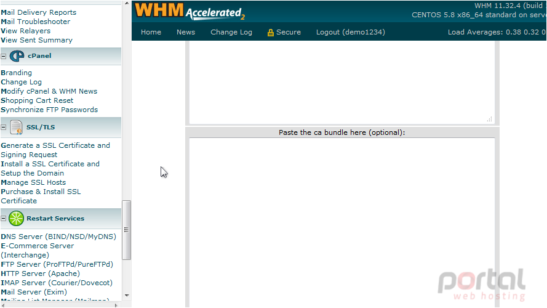Open Change Log in sidebar
547x308 pixels.
coord(21,82)
